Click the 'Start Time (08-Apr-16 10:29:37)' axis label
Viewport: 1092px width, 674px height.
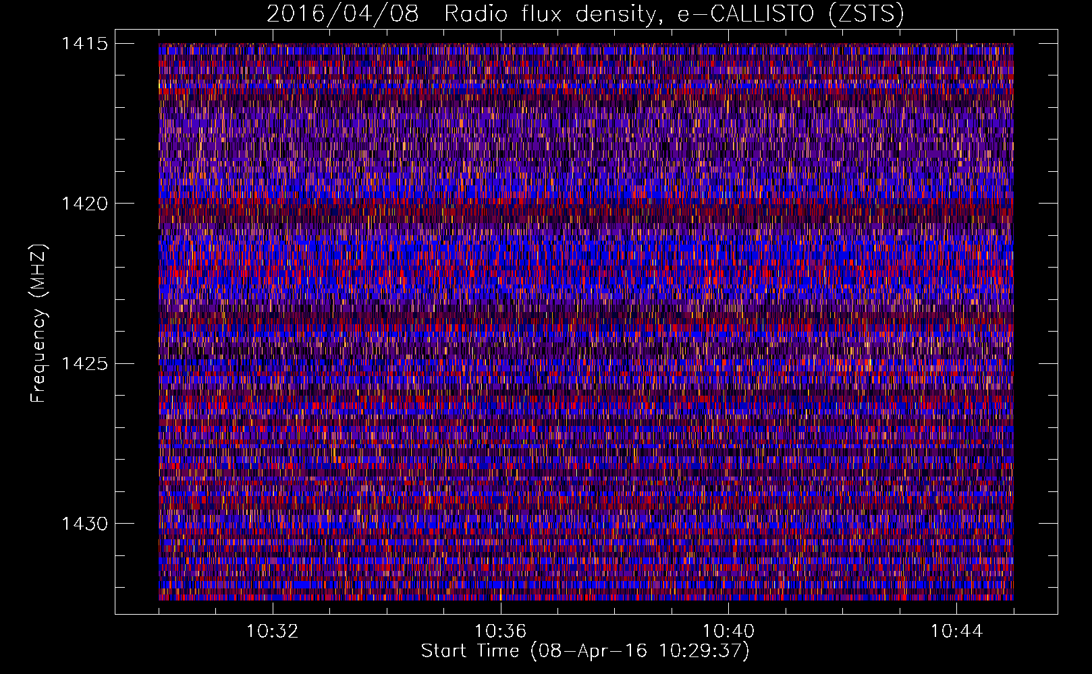click(585, 651)
